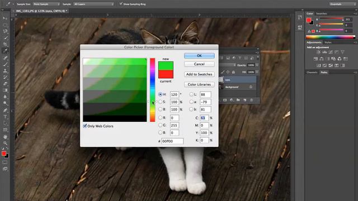Select the Eyedropper tool in toolbar
Viewport: 358px width, 201px height.
point(5,51)
